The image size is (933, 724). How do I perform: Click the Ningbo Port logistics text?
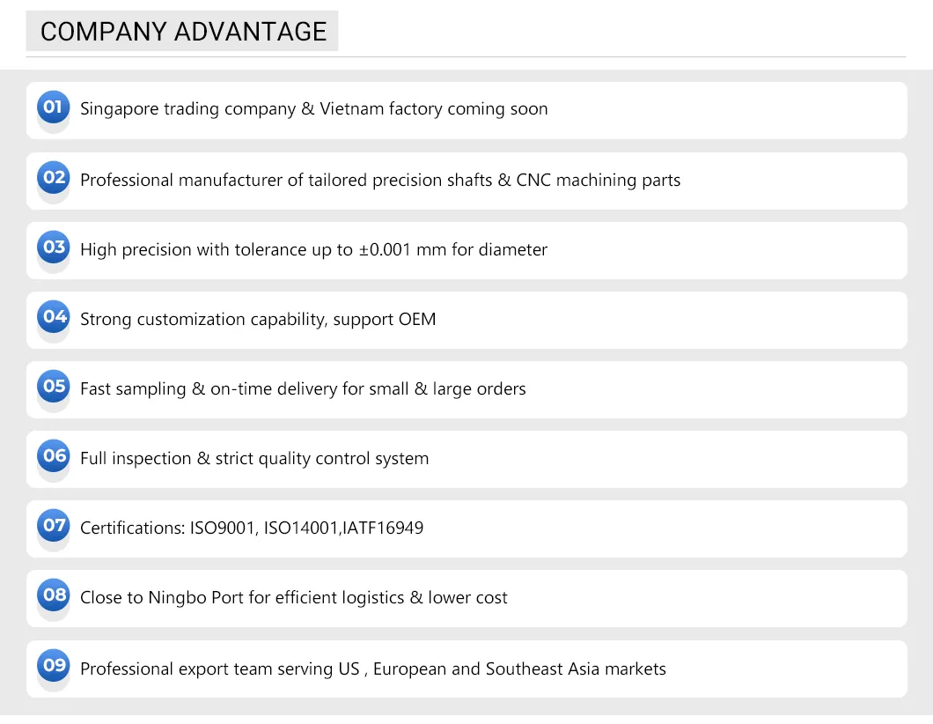click(x=294, y=598)
